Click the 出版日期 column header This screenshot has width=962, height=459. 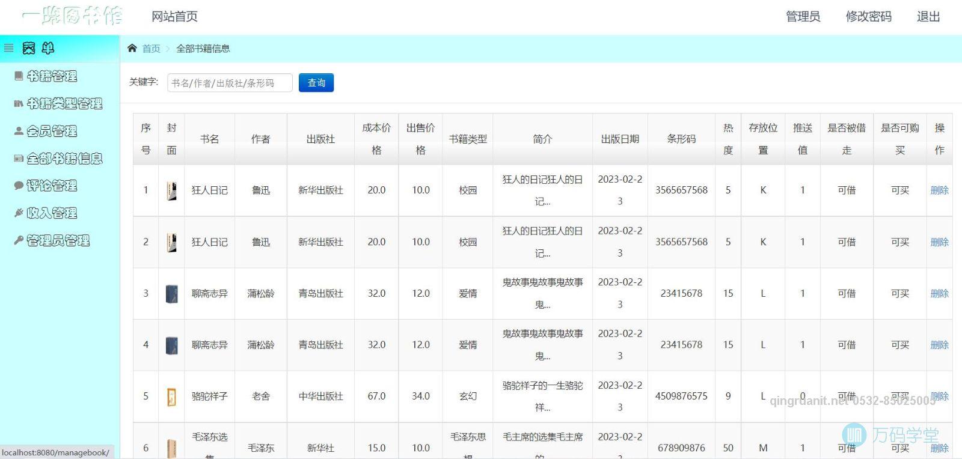pos(620,139)
